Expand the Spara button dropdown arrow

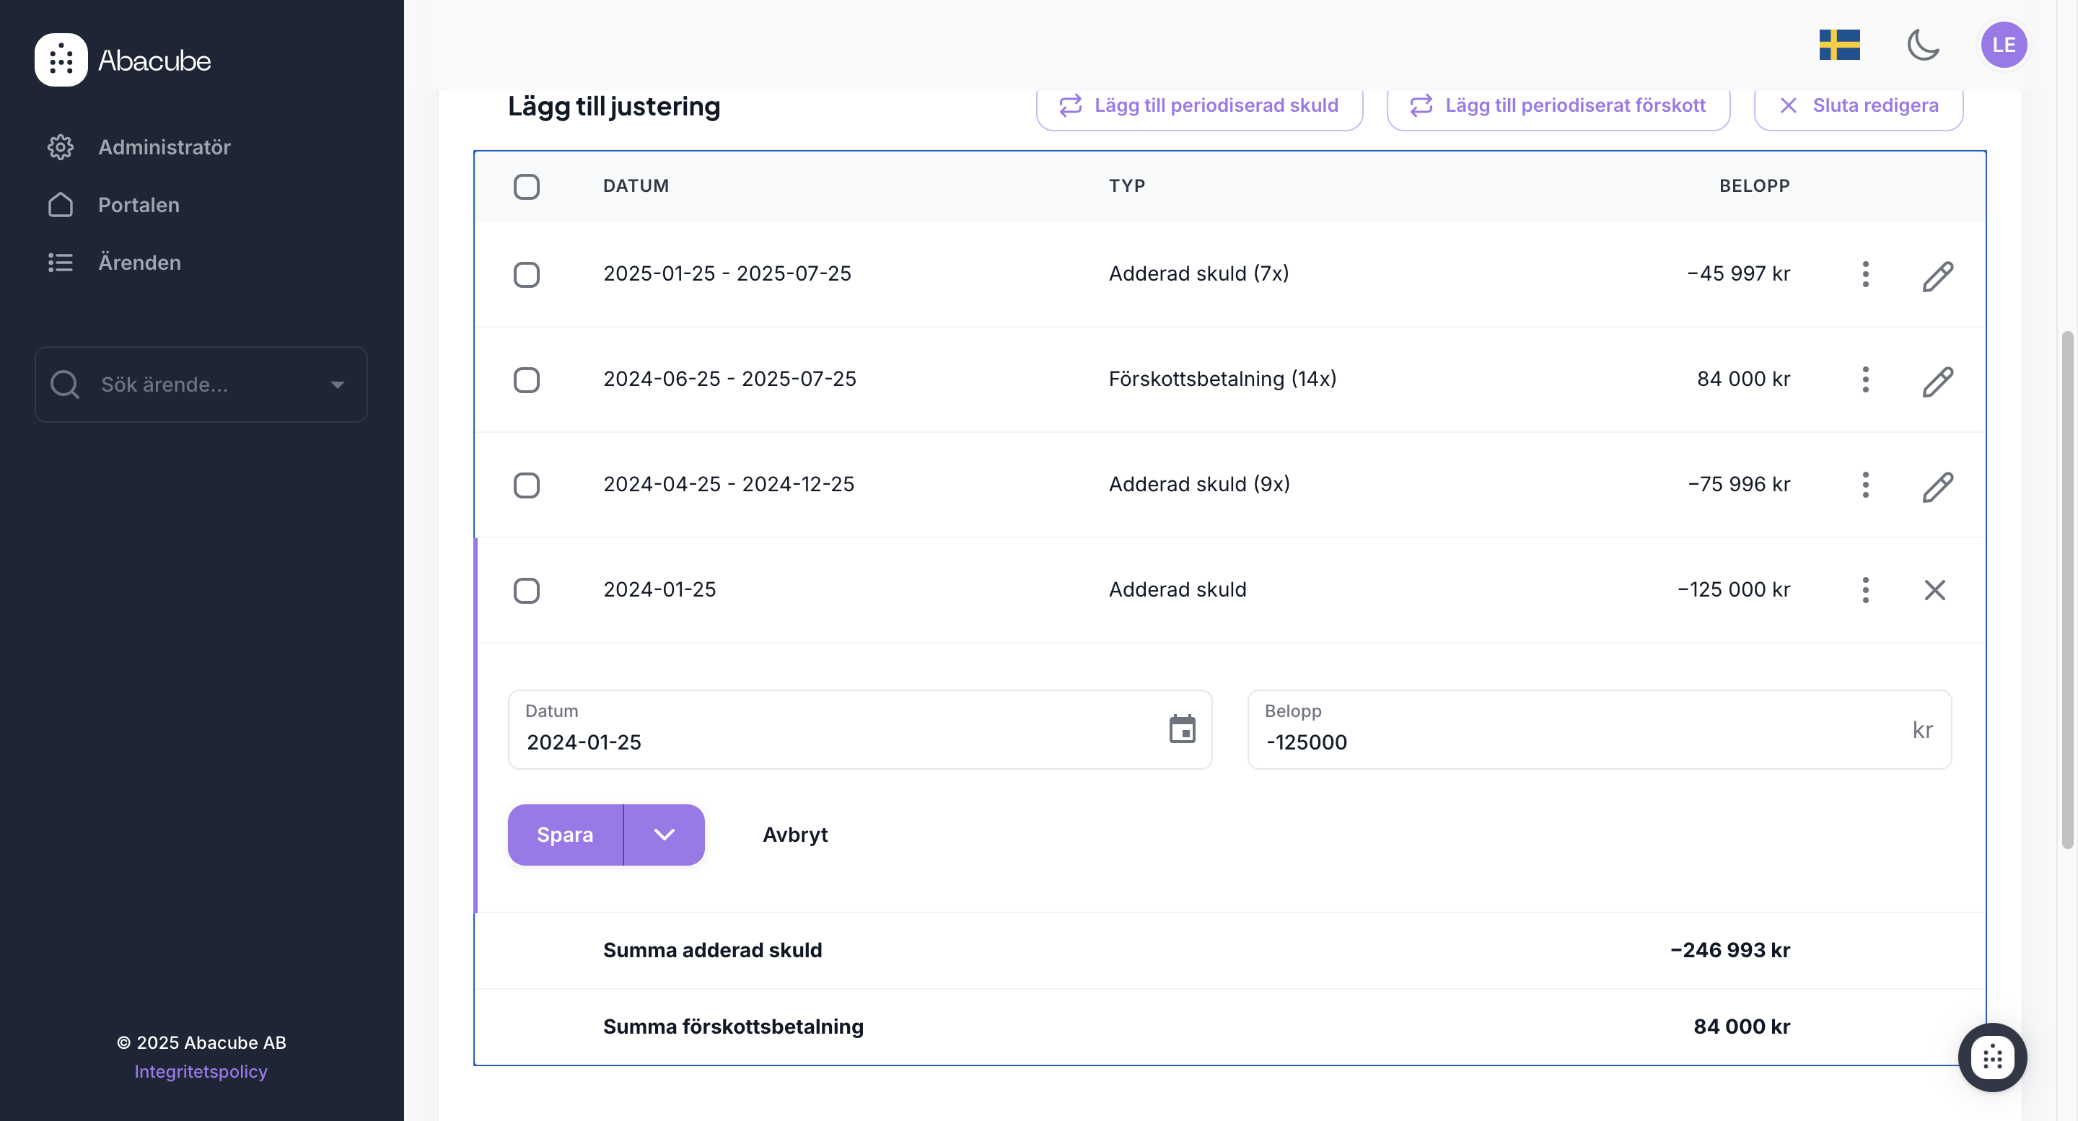coord(664,835)
